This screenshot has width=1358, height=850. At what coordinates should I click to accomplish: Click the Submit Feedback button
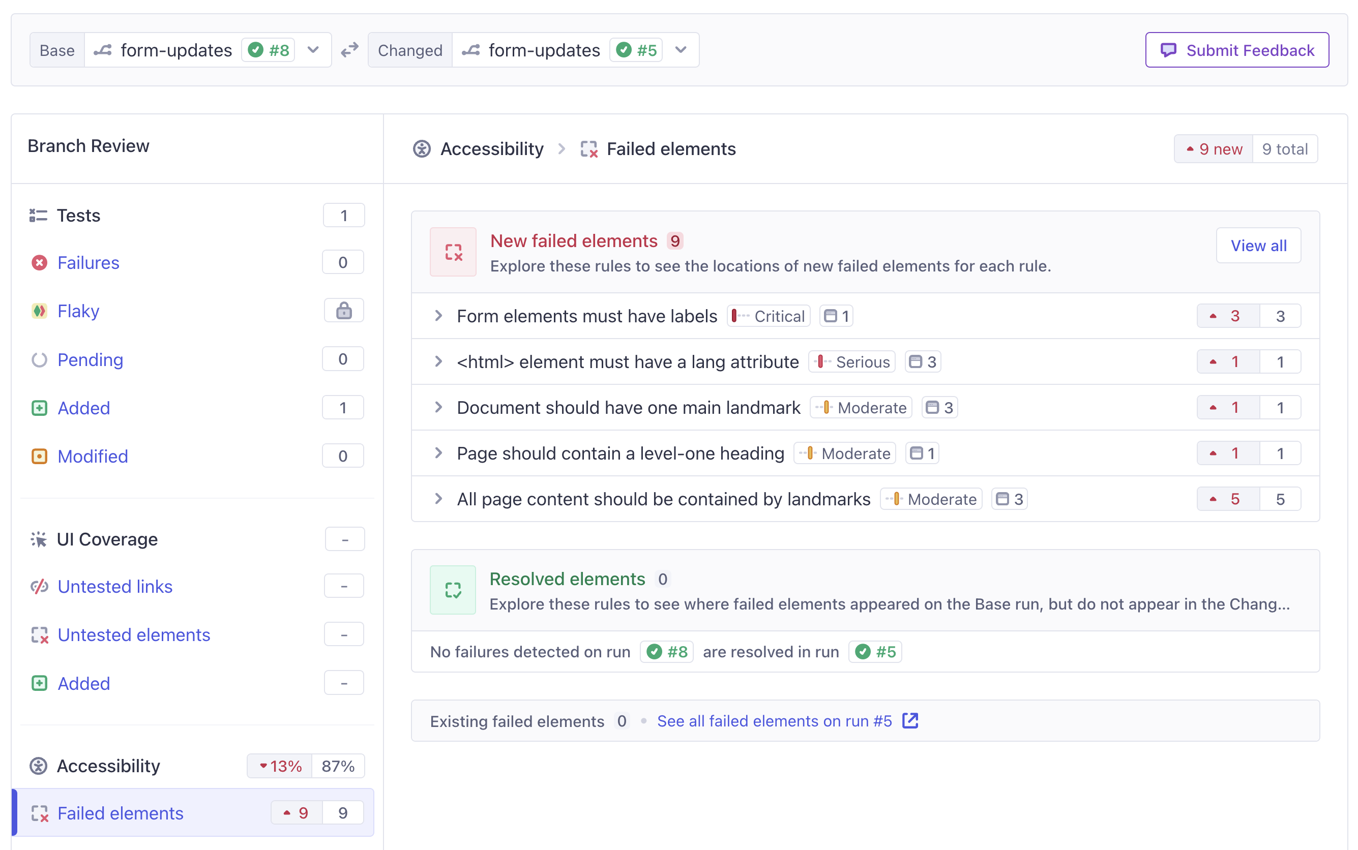(1236, 50)
